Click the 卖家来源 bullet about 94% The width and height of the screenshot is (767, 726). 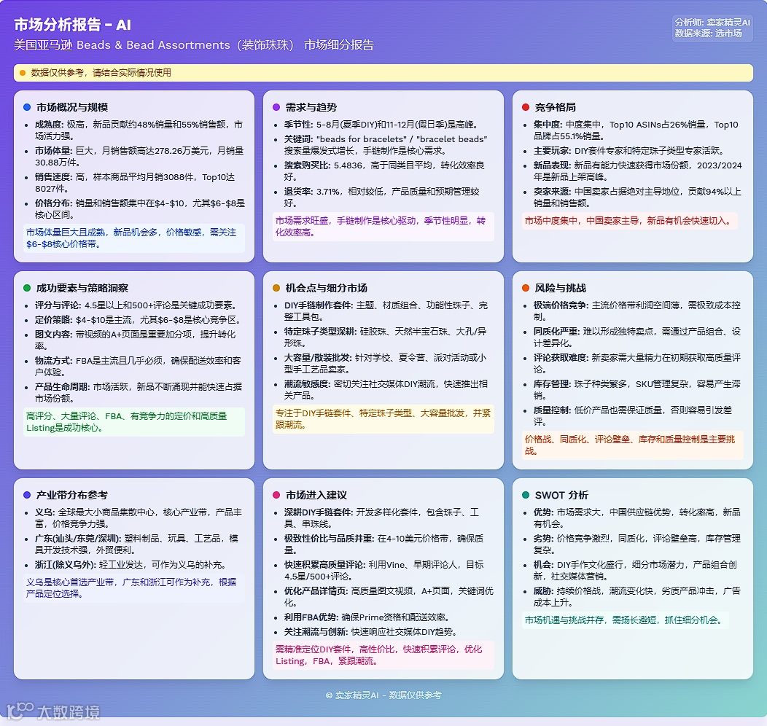(637, 197)
